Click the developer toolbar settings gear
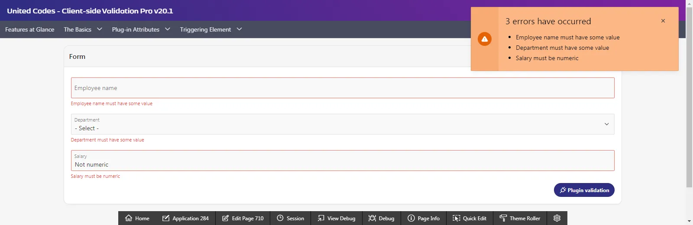The image size is (693, 225). tap(557, 218)
